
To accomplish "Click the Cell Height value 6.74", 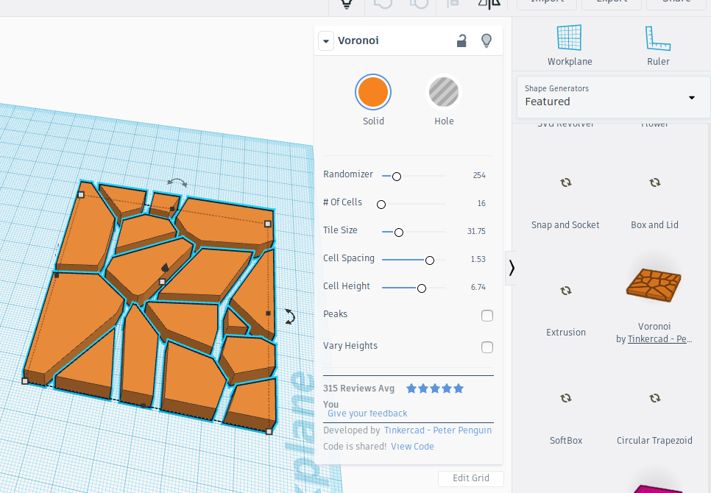I will (x=478, y=287).
